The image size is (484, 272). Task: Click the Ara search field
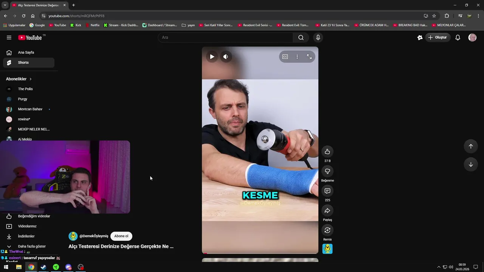(225, 37)
